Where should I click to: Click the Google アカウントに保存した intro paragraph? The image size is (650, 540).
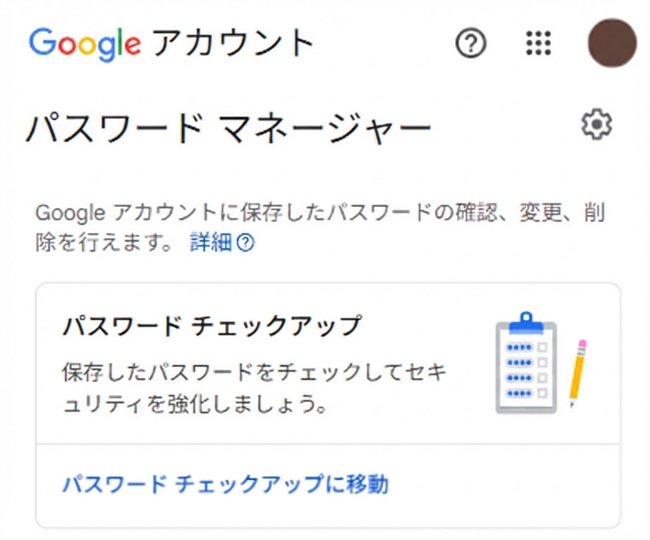click(320, 227)
